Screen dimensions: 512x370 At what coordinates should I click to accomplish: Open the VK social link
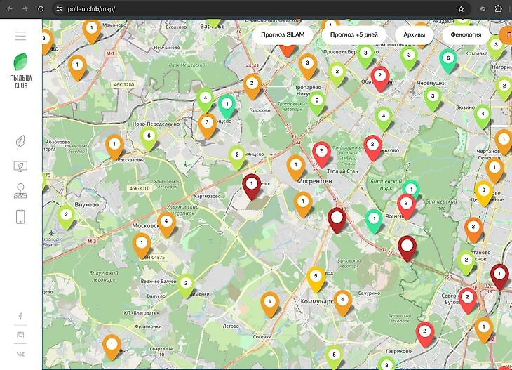click(x=20, y=353)
